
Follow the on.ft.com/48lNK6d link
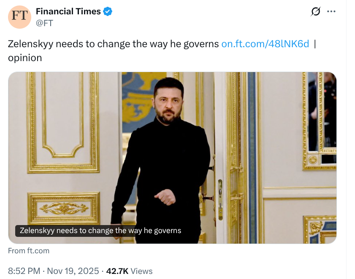point(265,44)
